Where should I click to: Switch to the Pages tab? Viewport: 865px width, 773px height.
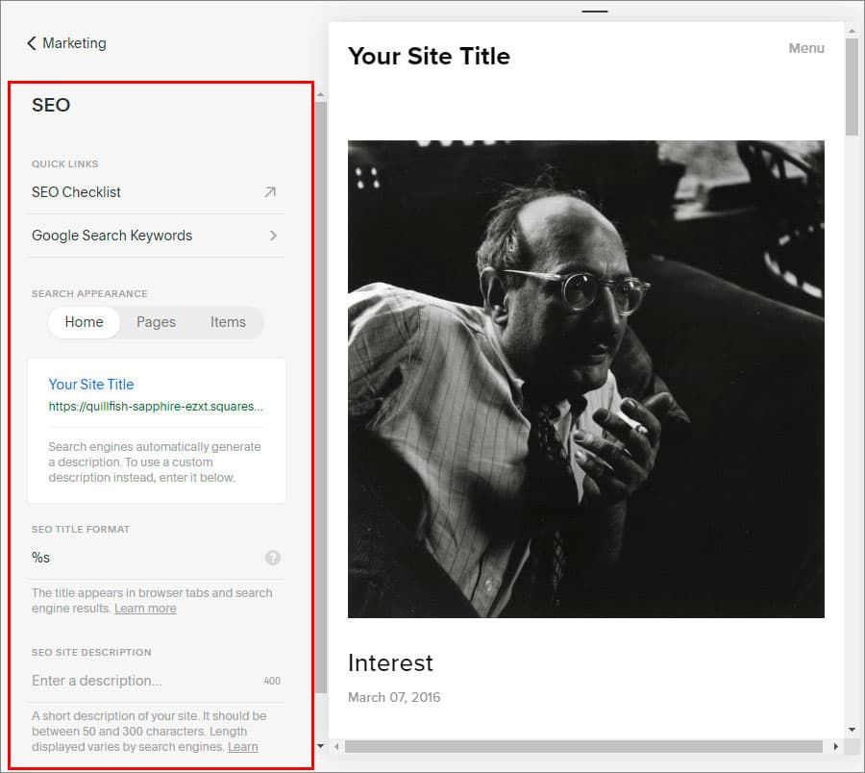[156, 322]
